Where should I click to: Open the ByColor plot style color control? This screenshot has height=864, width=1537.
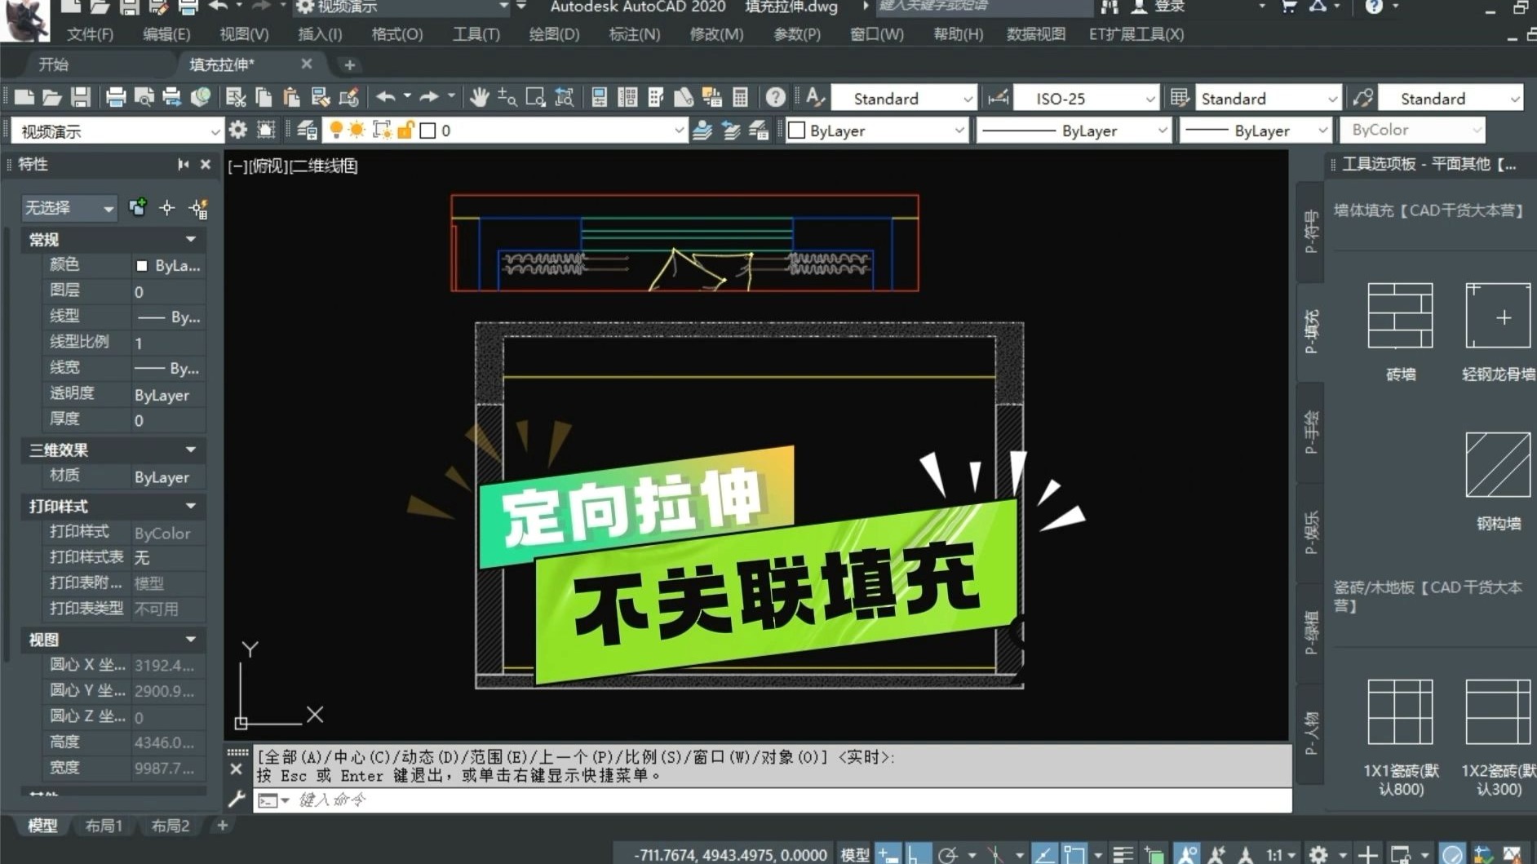(1413, 130)
